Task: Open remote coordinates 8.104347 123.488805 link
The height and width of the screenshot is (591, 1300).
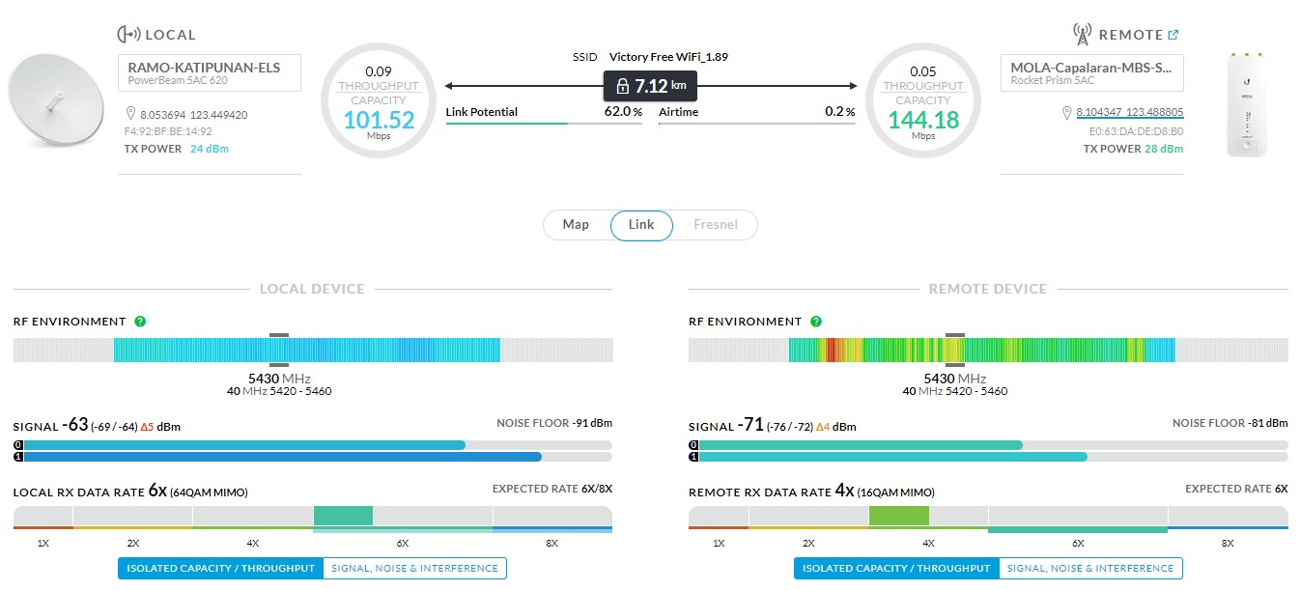Action: click(x=1129, y=113)
